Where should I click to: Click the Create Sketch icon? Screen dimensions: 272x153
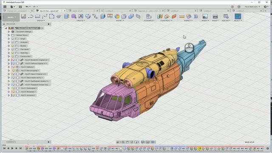[23, 16]
